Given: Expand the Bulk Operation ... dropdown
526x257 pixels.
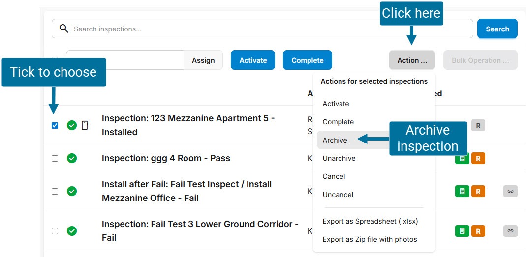Looking at the screenshot, I should [x=480, y=60].
